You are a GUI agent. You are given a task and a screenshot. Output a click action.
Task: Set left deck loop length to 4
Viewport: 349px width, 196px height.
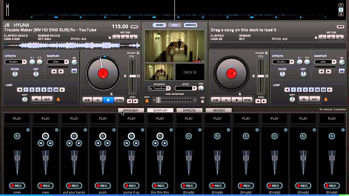[x=38, y=90]
